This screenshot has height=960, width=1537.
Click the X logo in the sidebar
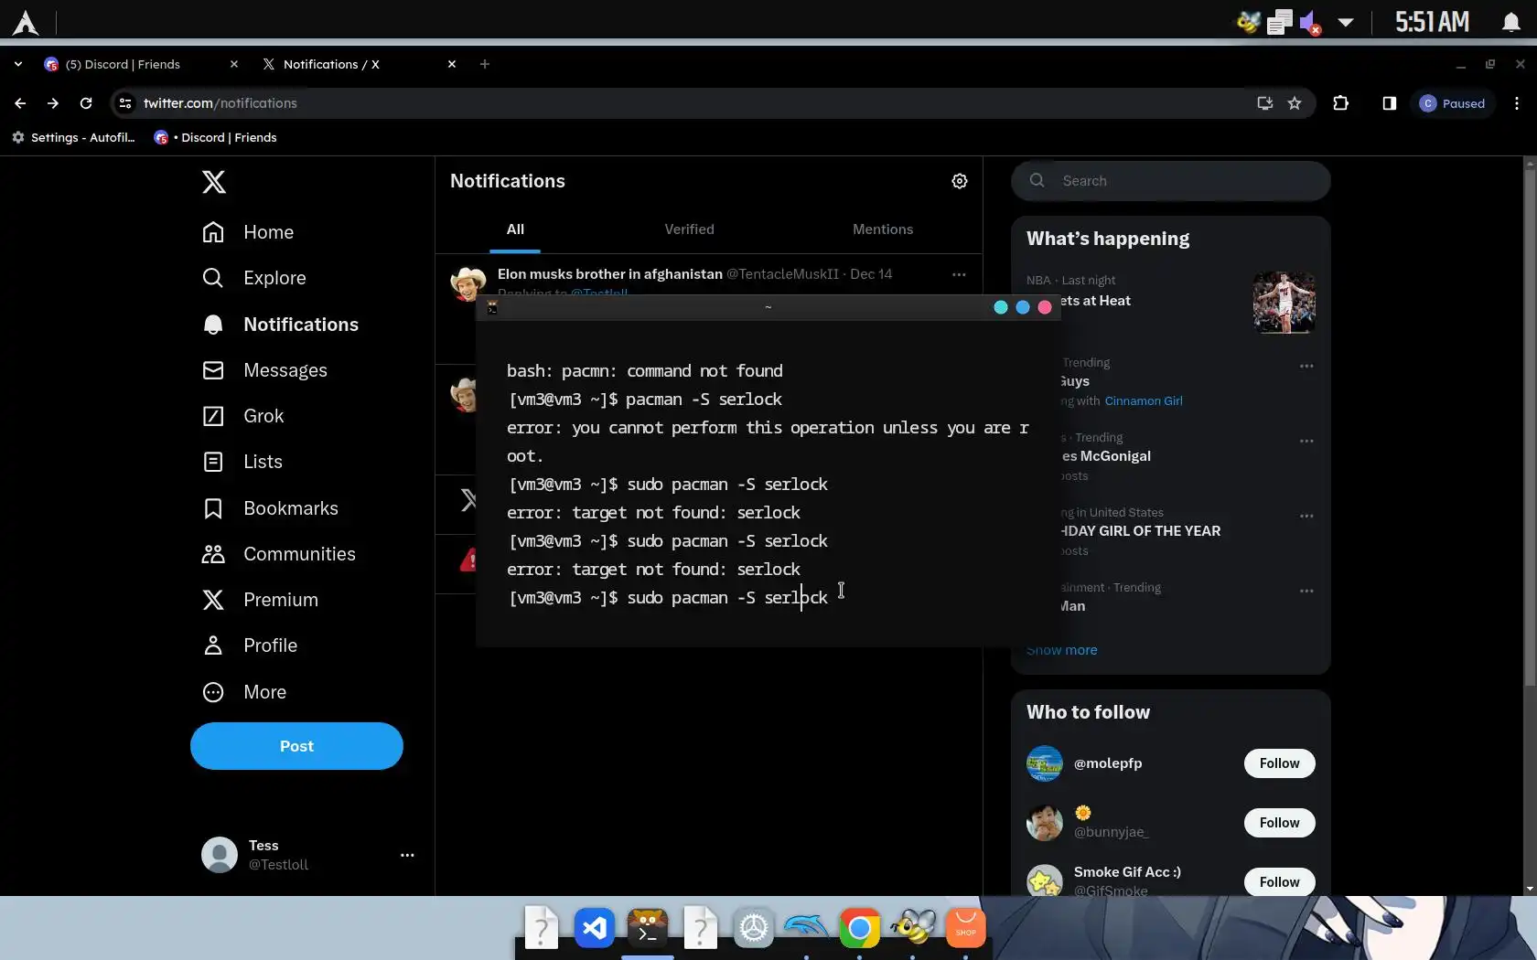[x=213, y=182]
